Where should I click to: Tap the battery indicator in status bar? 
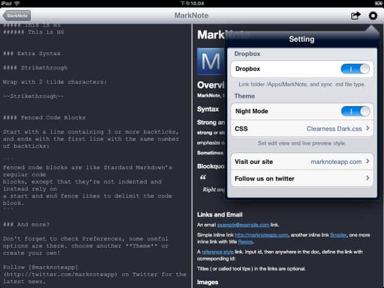click(378, 3)
